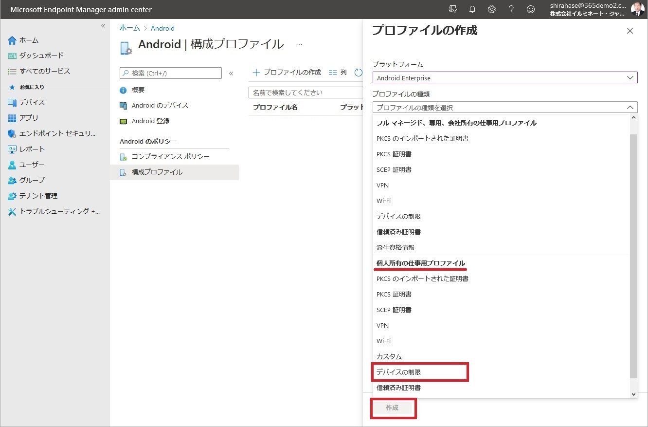Select PKCS のインポートされた証明書 under the フル マネージド group

[x=501, y=138]
